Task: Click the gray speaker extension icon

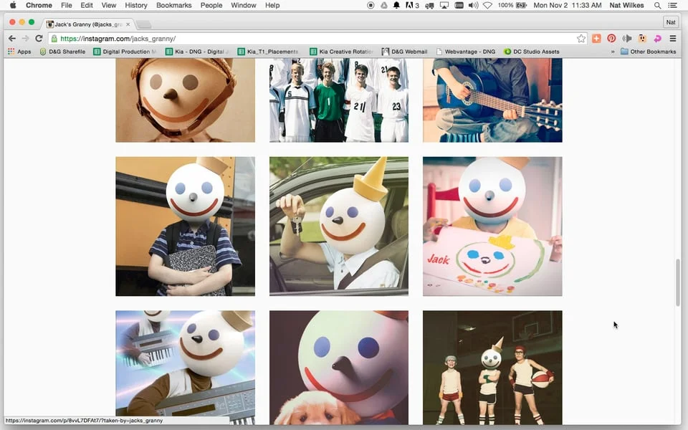Action: pos(627,39)
